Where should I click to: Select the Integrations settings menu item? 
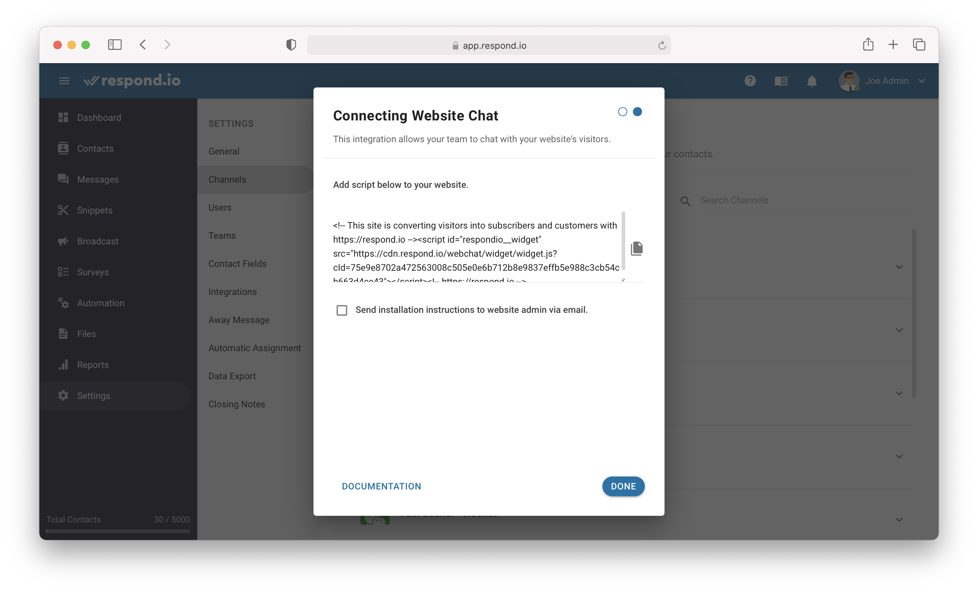pyautogui.click(x=233, y=291)
